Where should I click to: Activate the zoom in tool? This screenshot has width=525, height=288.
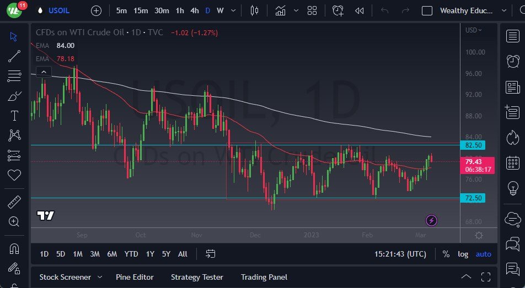(x=14, y=221)
